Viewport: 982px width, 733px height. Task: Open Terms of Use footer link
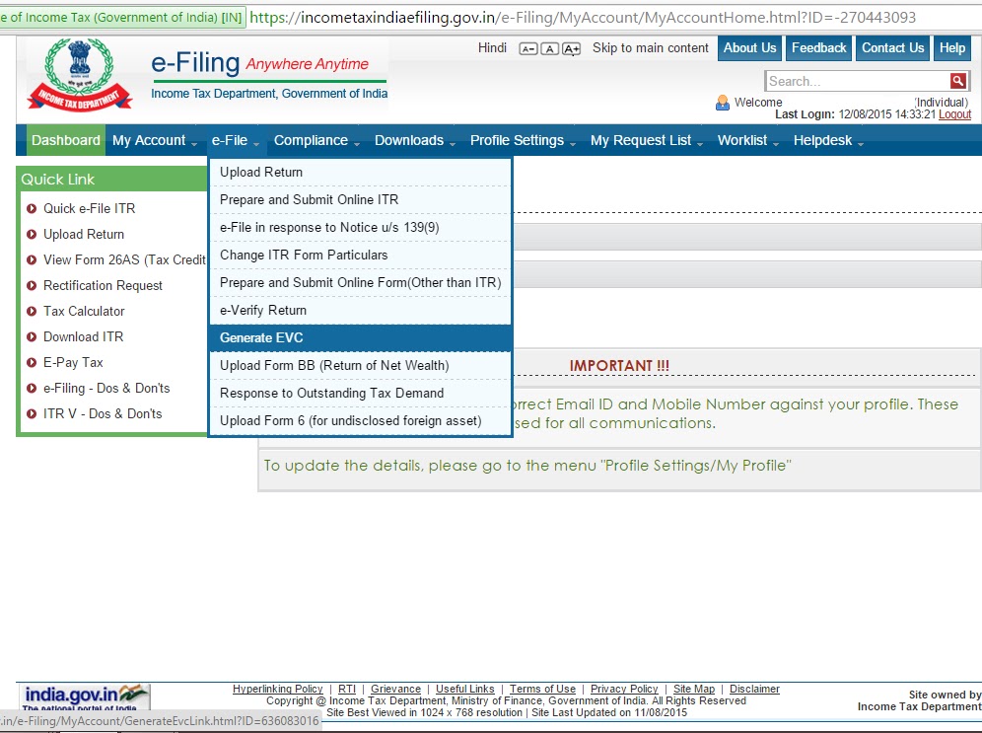pyautogui.click(x=542, y=689)
